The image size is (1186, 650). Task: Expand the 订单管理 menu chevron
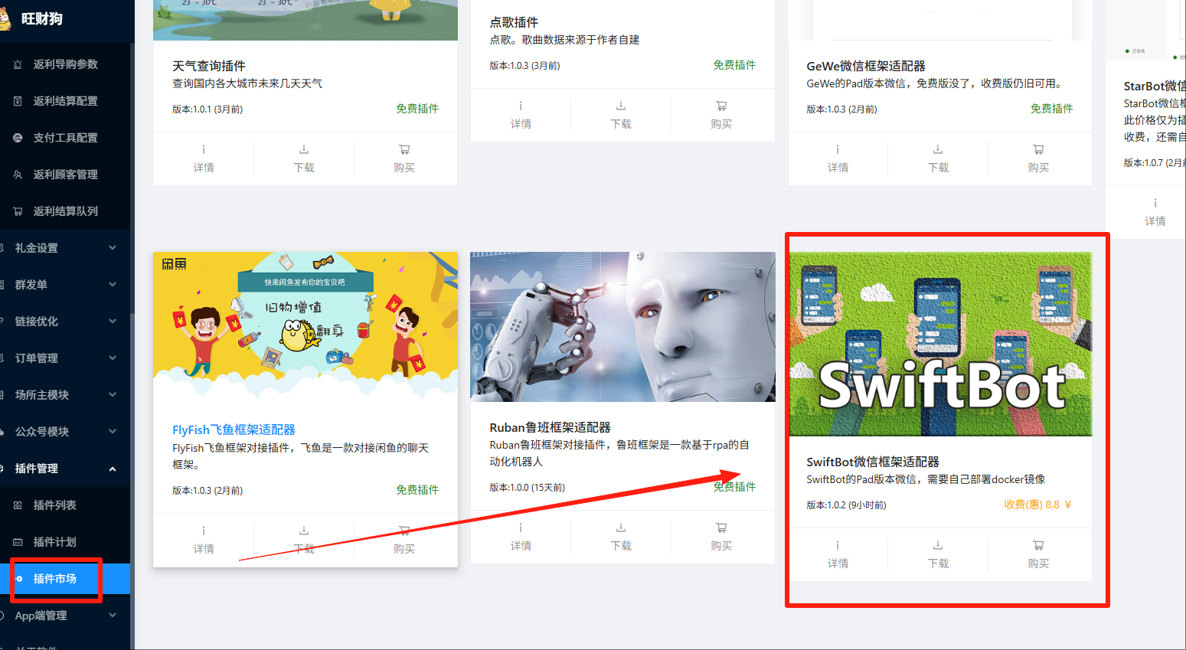113,358
